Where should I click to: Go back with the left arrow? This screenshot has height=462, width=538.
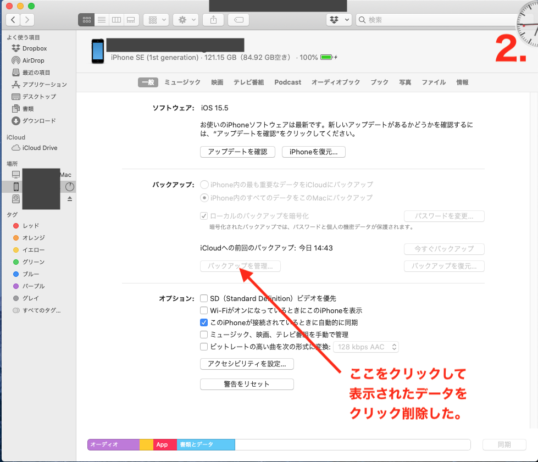(13, 20)
